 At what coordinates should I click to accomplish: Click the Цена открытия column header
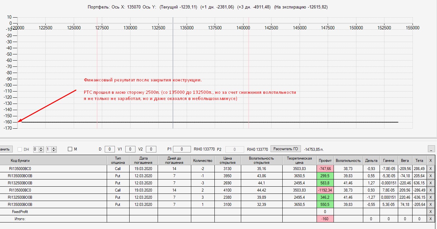pyautogui.click(x=227, y=160)
